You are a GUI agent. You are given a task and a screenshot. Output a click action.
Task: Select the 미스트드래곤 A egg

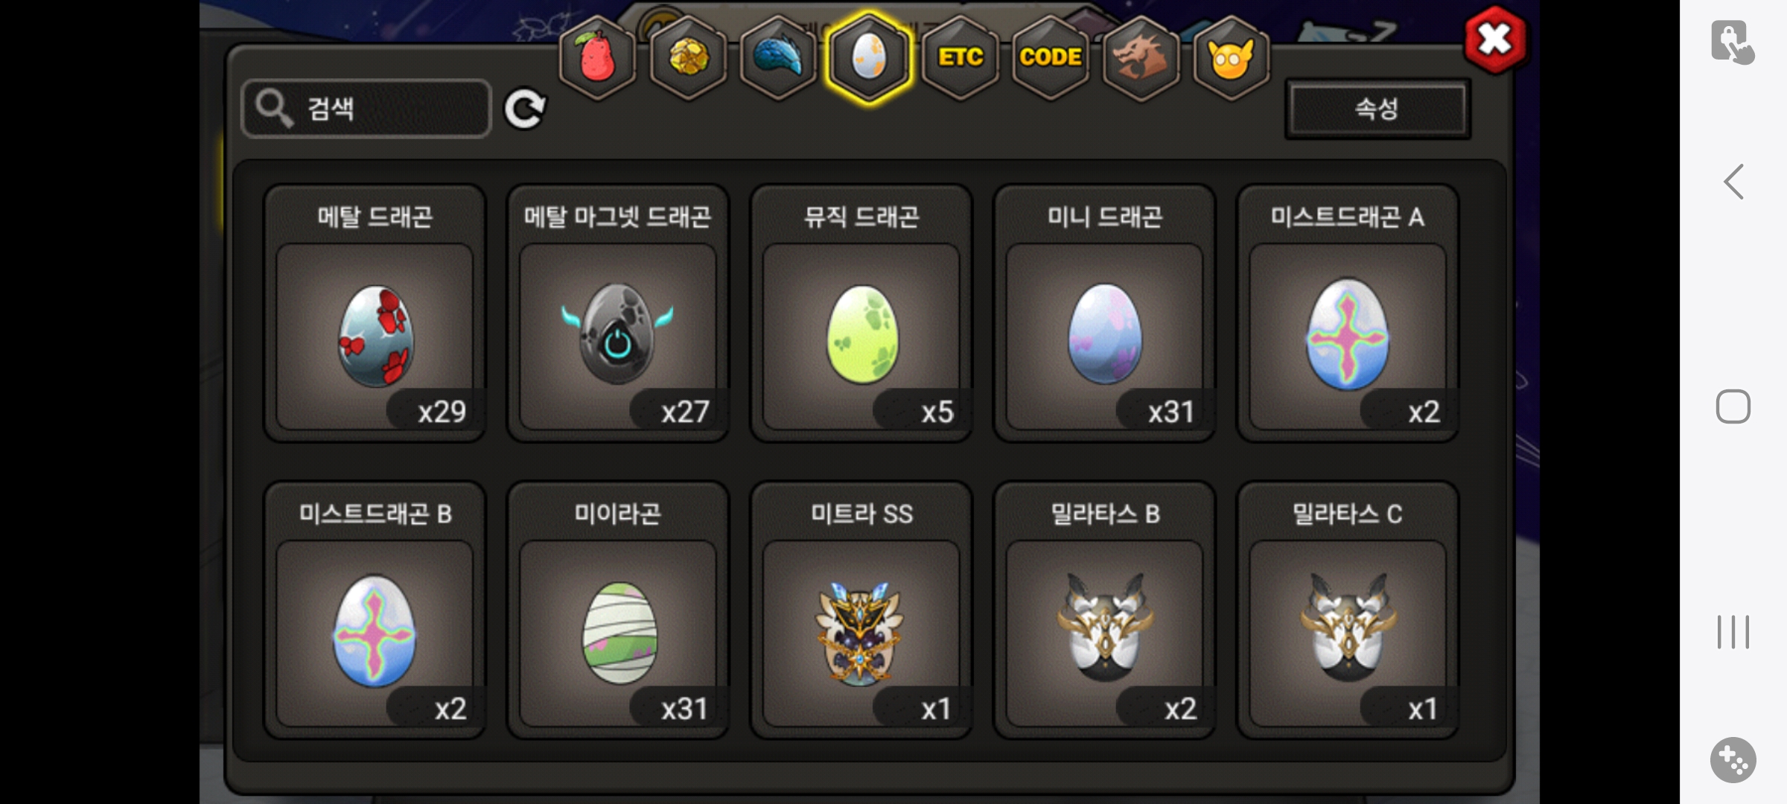pyautogui.click(x=1348, y=313)
